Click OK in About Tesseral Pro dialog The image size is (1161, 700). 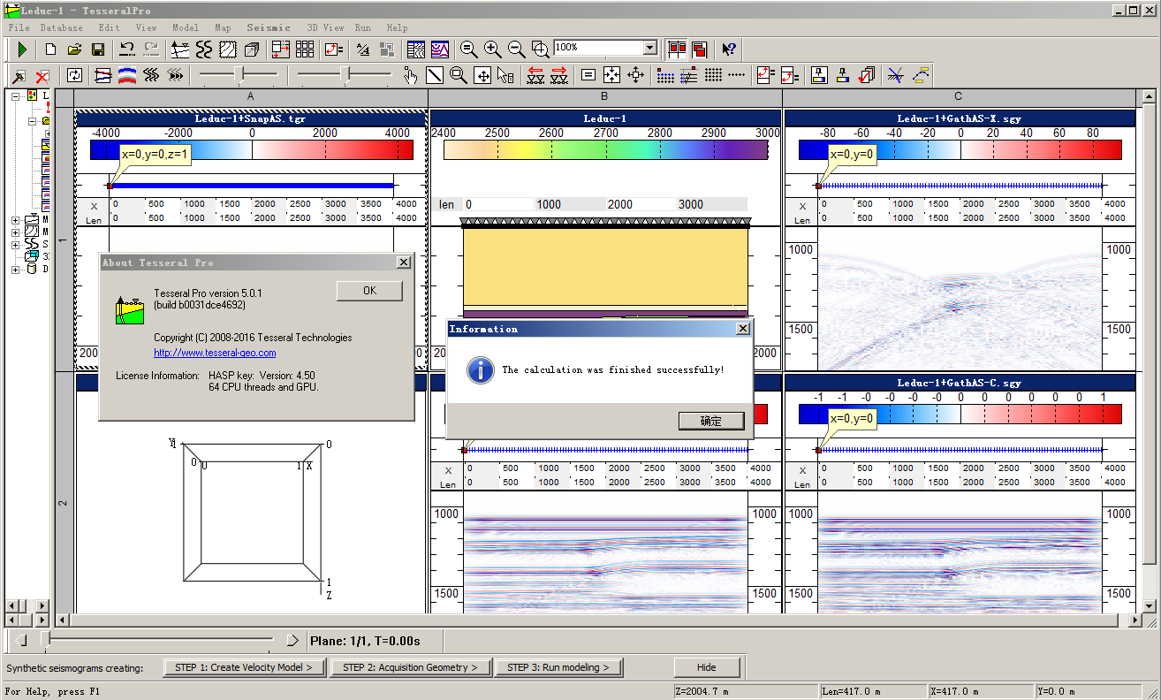click(x=369, y=291)
